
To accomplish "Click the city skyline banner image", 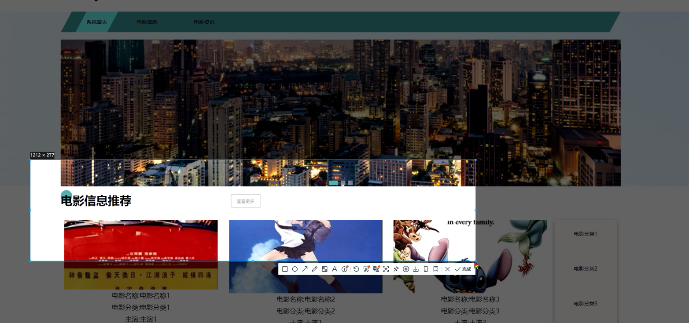I will [340, 113].
